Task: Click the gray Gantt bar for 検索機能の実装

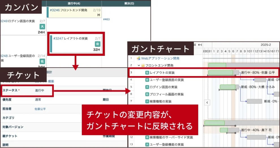Action: point(254,101)
